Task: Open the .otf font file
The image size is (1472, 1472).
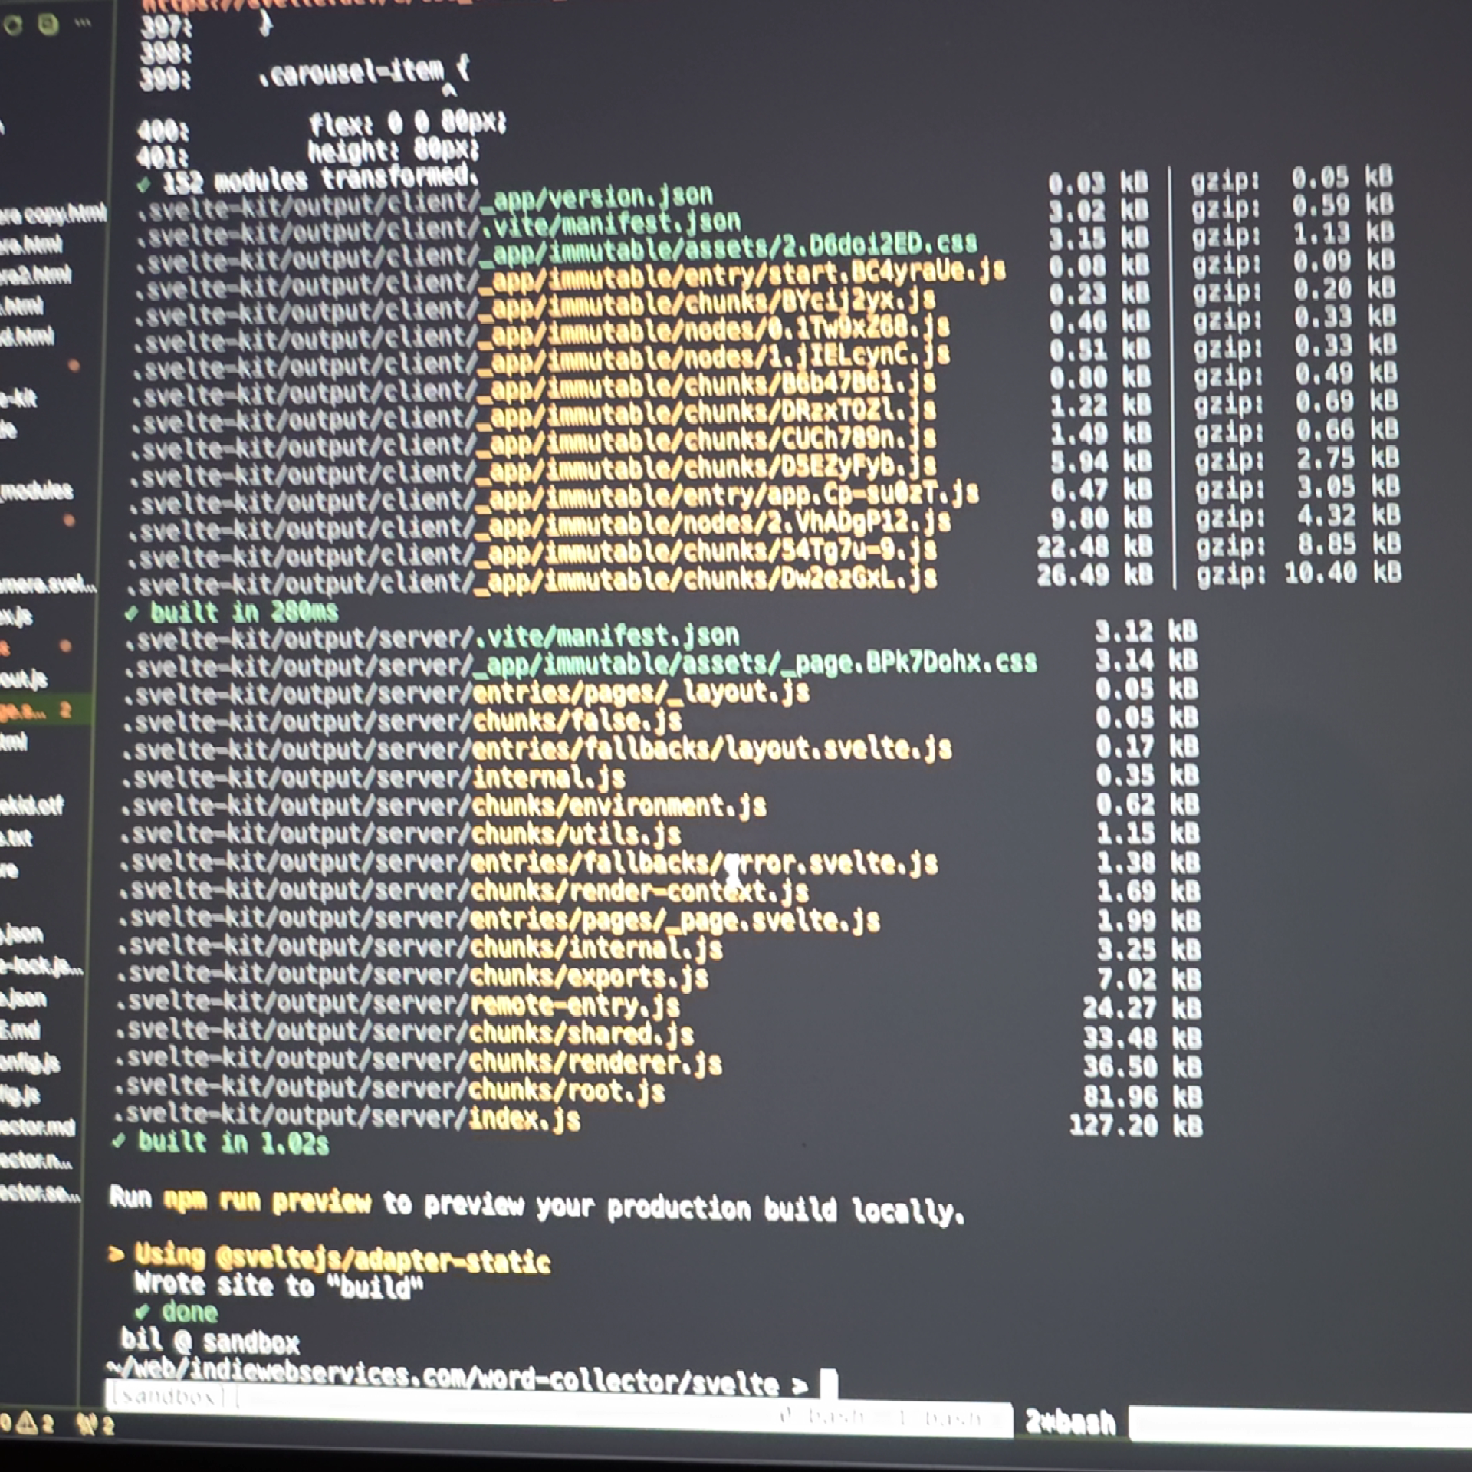Action: pos(31,805)
